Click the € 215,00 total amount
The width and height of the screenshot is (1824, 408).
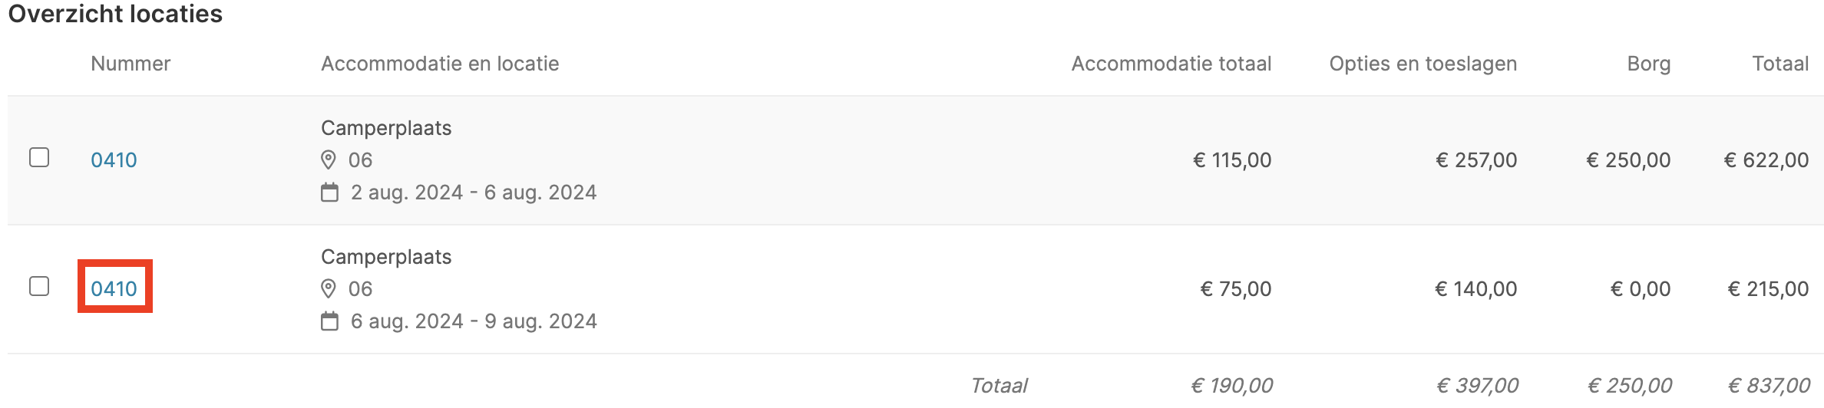point(1768,288)
